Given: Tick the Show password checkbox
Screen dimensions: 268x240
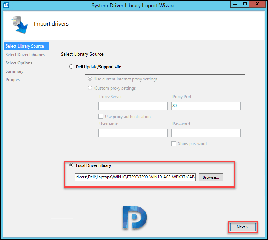Looking at the screenshot, I should [174, 143].
